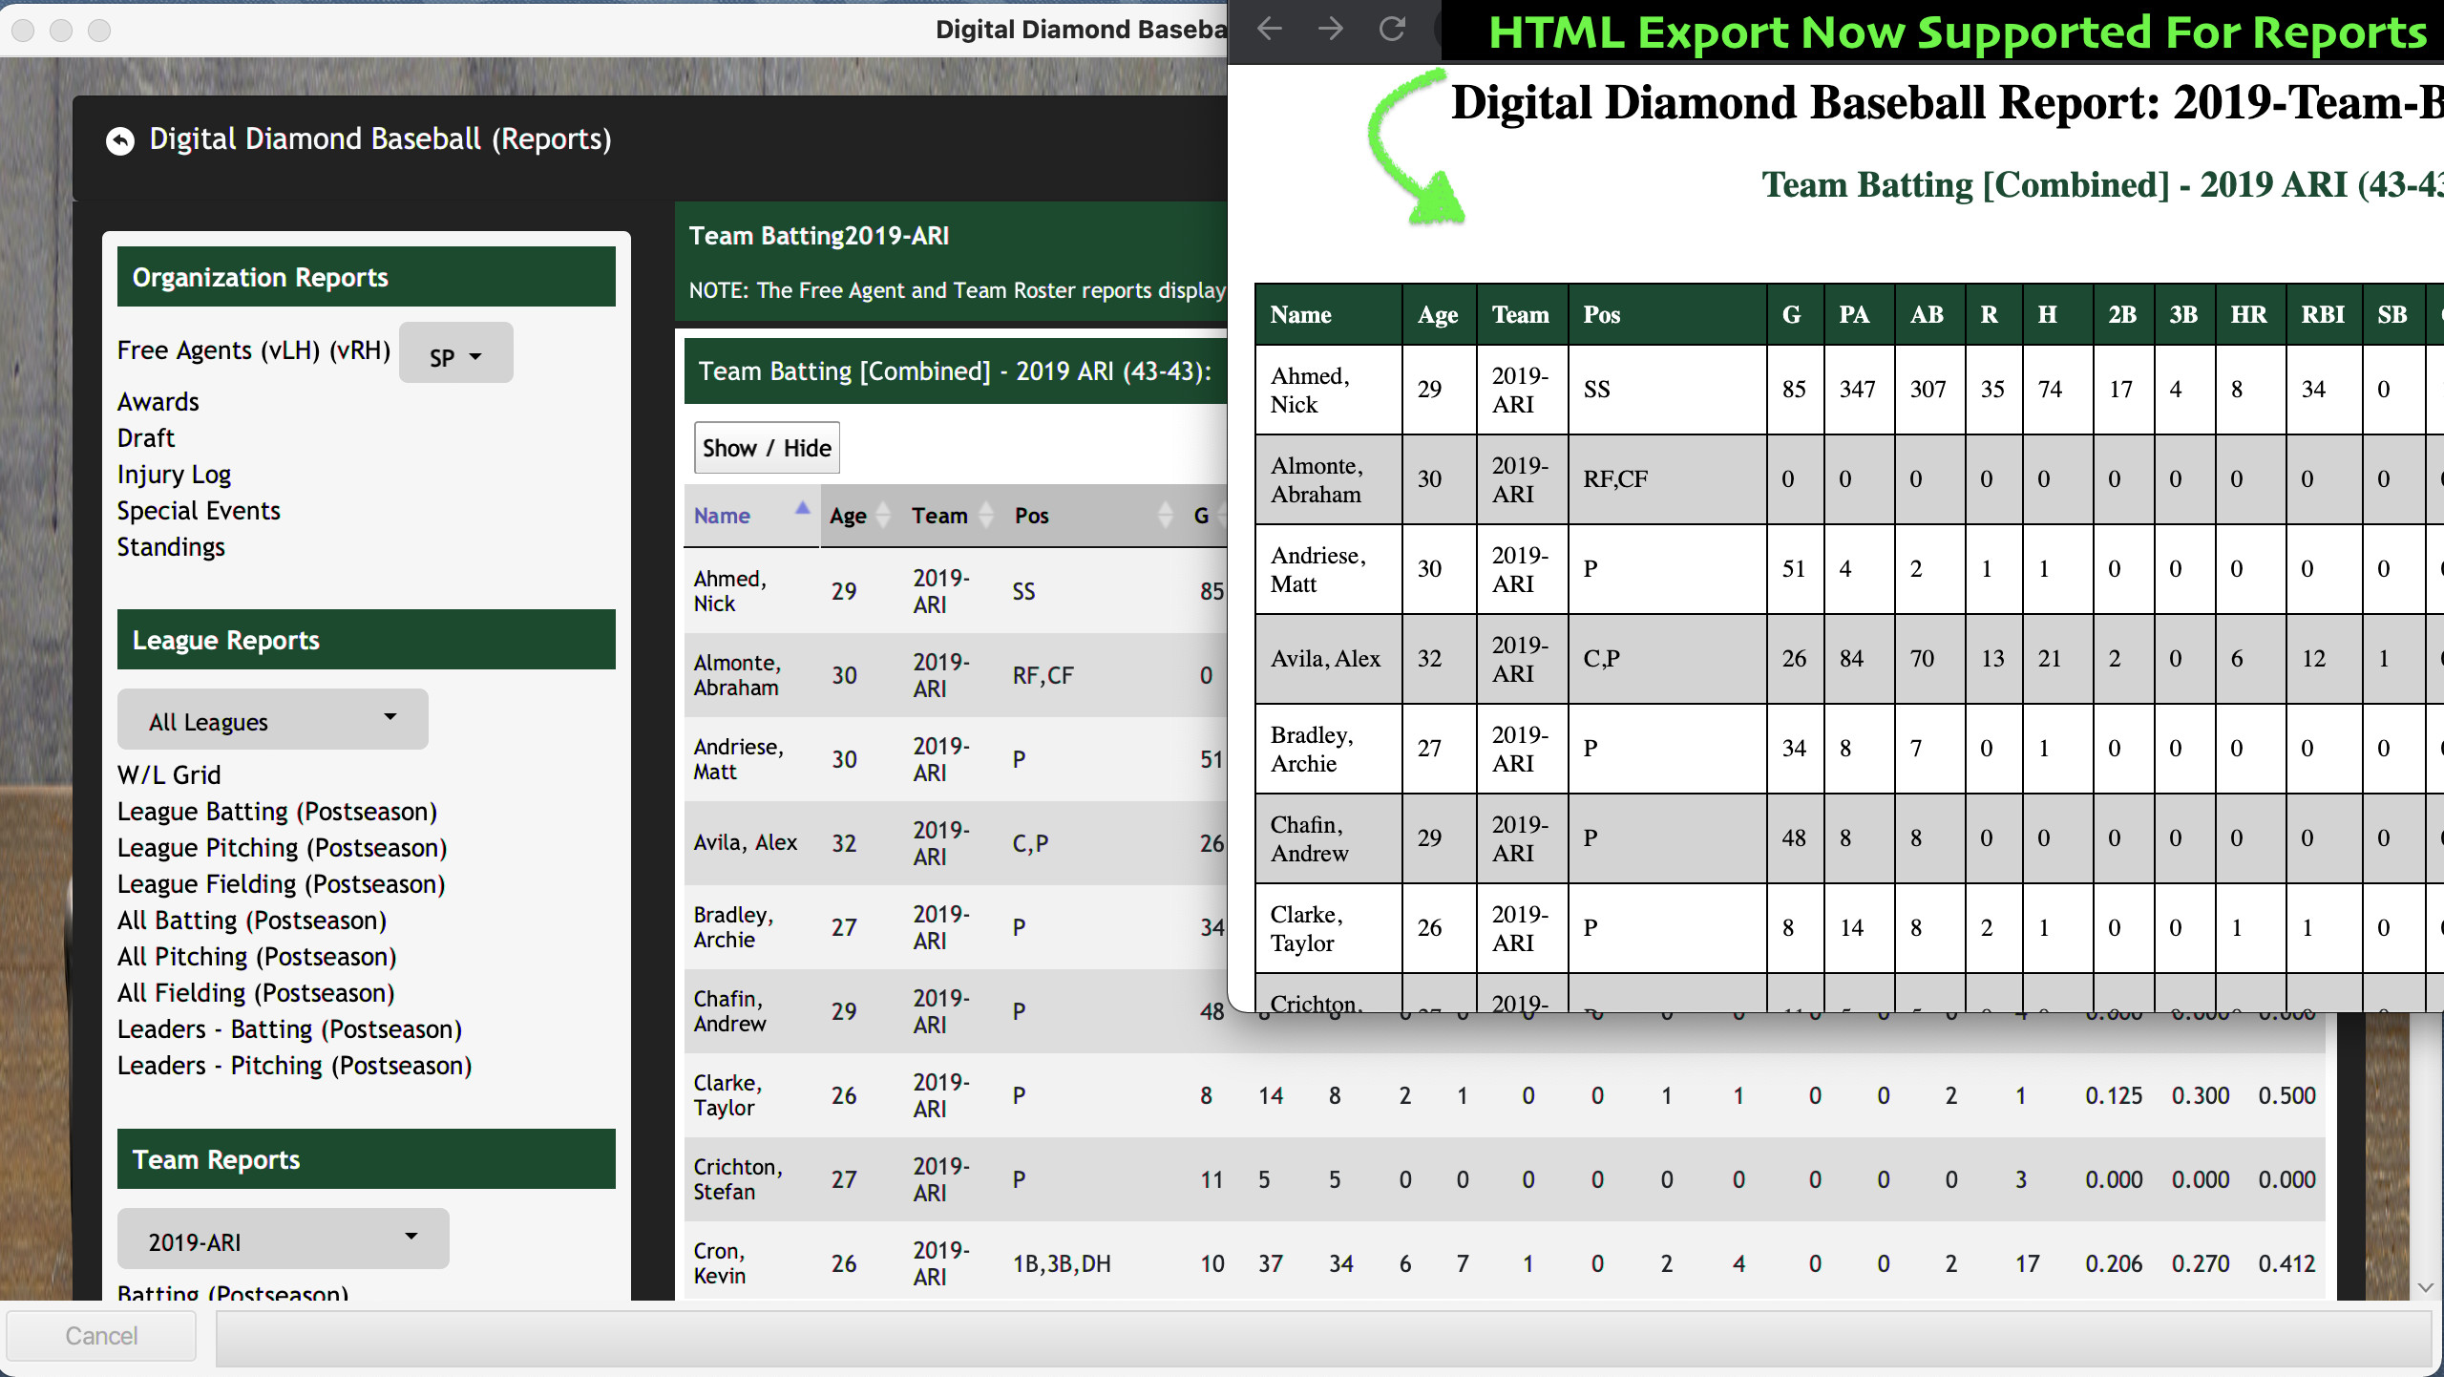Sort the Name column using its sort arrow

(801, 509)
